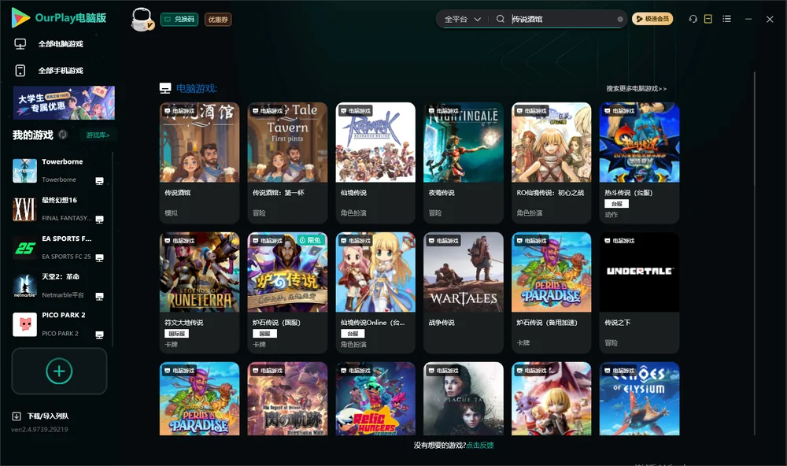Open 全部手机游戏 in sidebar
Viewport: 787px width, 466px height.
pos(61,71)
